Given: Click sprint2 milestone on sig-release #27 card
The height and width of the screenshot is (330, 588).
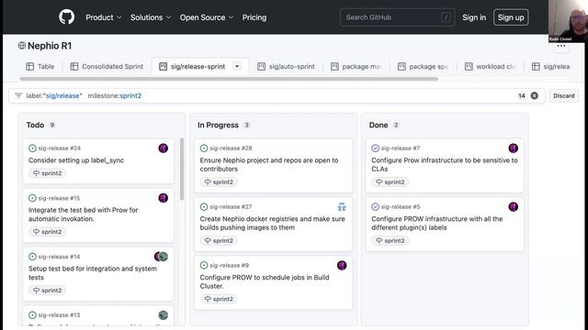Looking at the screenshot, I should point(219,240).
